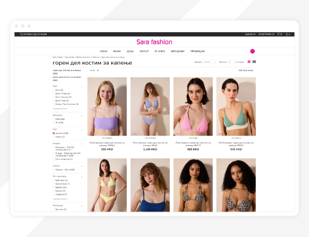Image resolution: width=309 pixels, height=237 pixels.
Task: Open the green triangle top product photo
Action: coord(236,106)
